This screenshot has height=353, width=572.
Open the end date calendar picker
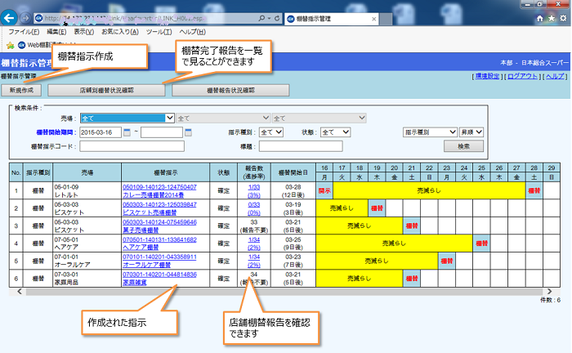(x=189, y=132)
